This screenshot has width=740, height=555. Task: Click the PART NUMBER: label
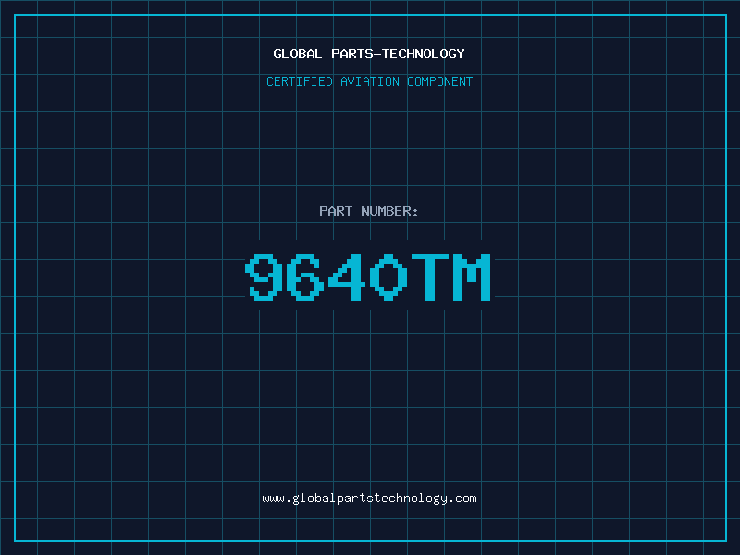pyautogui.click(x=368, y=211)
